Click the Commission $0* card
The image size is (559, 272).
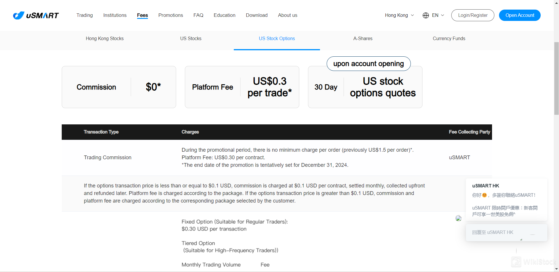coord(119,87)
